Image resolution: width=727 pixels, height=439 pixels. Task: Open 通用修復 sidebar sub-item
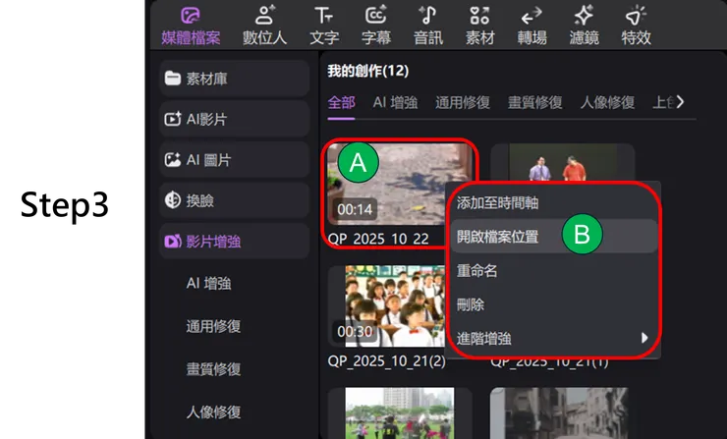point(213,326)
